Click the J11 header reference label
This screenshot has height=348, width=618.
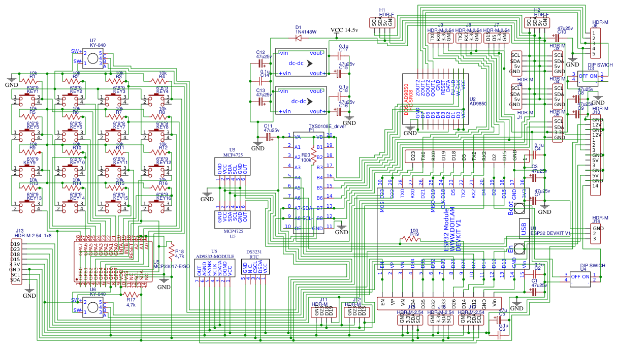(x=323, y=300)
